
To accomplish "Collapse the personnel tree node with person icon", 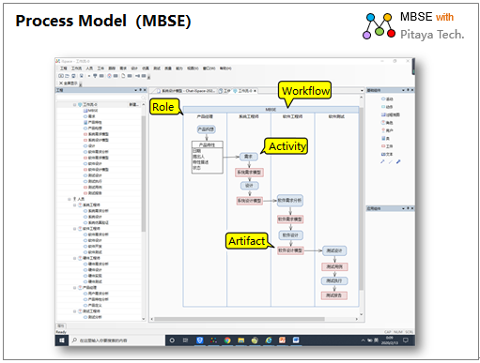I will [x=69, y=199].
